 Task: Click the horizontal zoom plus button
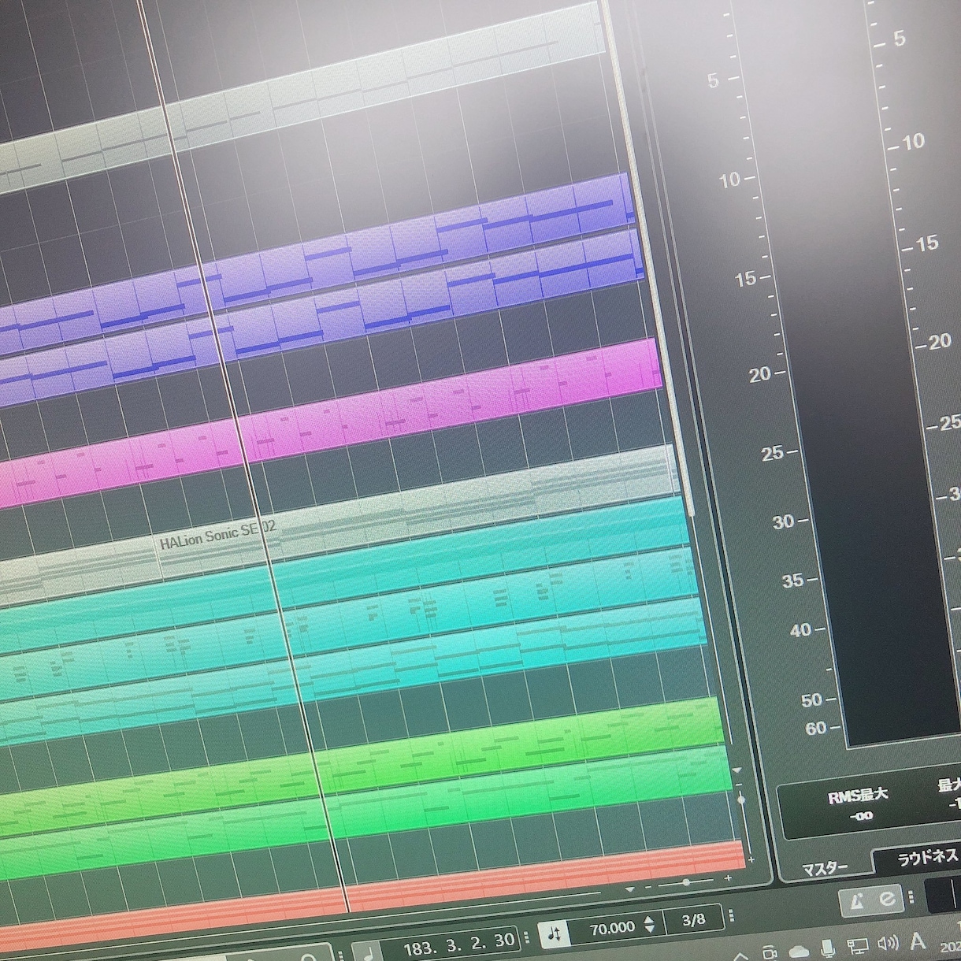(x=728, y=878)
